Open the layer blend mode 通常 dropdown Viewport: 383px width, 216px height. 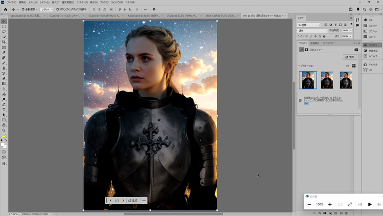click(x=312, y=30)
